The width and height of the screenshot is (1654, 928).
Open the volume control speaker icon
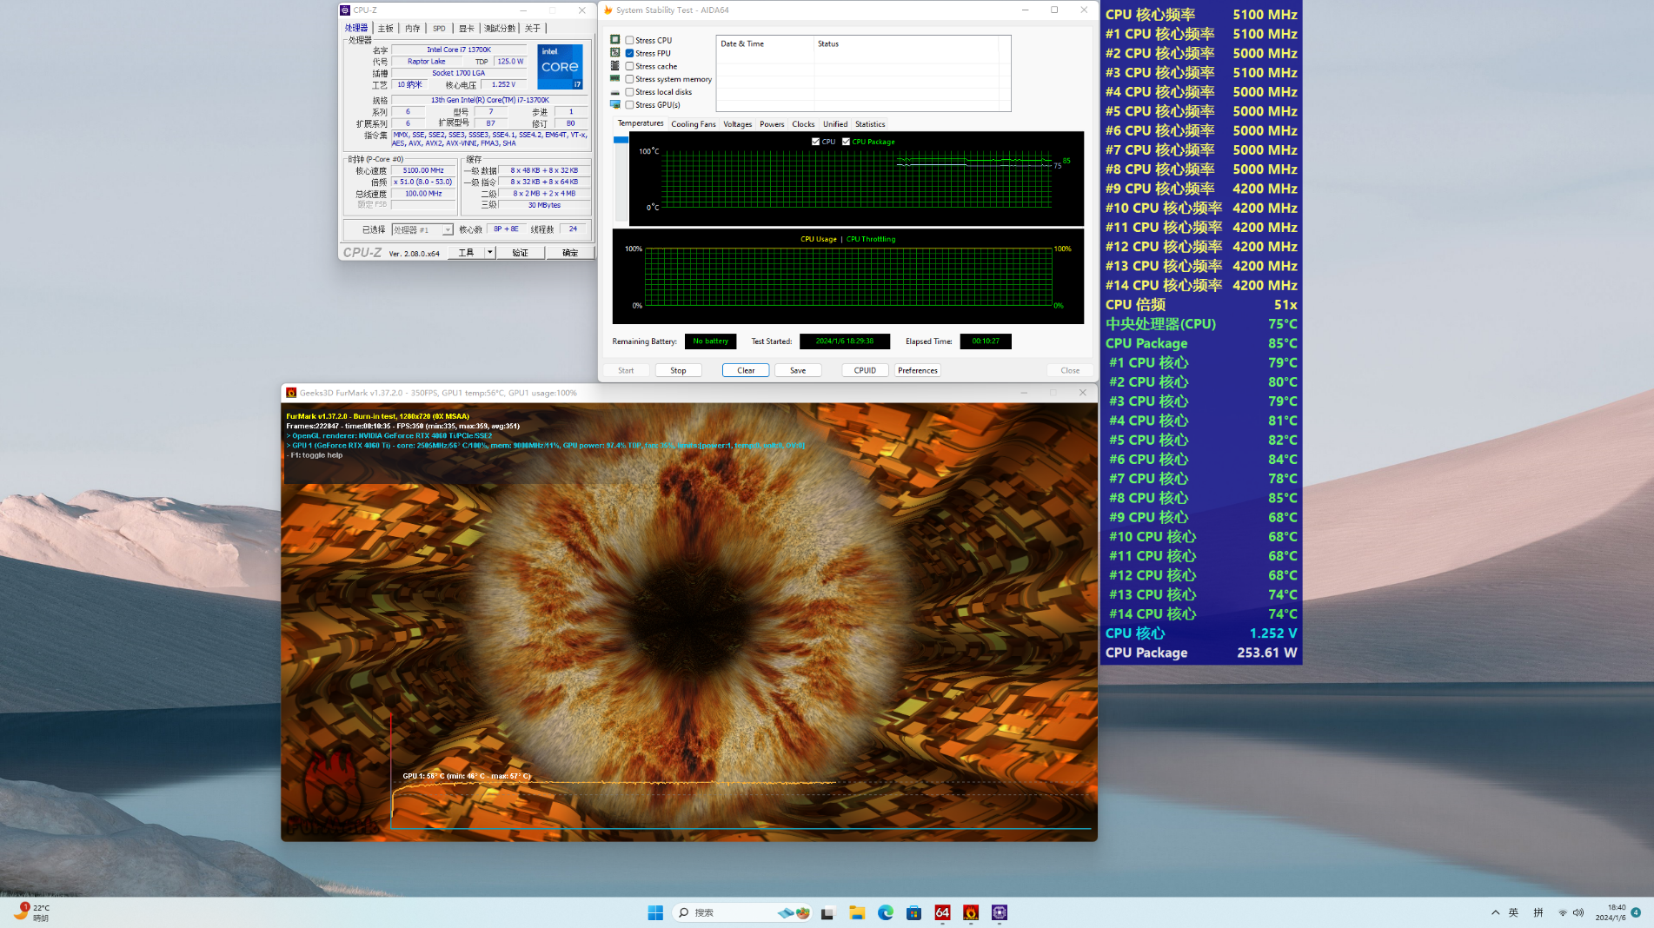(1578, 912)
